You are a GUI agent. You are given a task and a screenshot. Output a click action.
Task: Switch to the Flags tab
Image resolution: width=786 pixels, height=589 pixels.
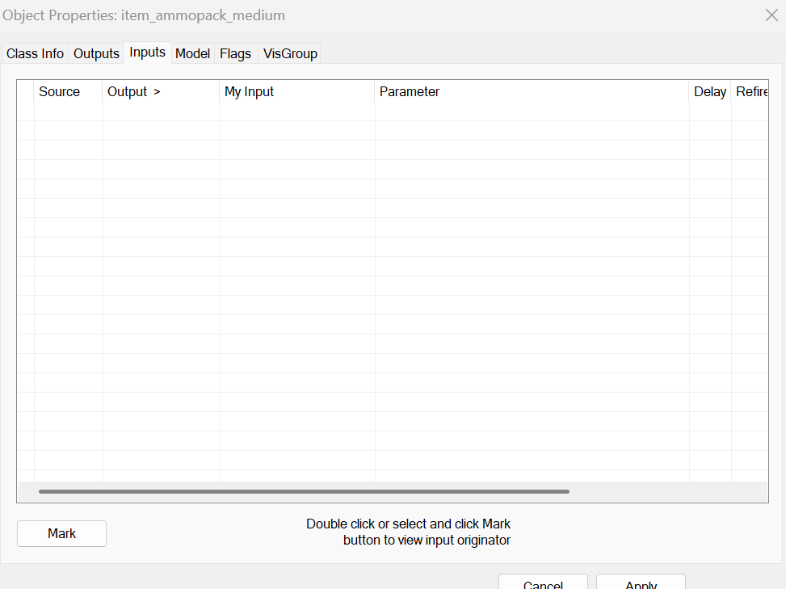(x=236, y=53)
